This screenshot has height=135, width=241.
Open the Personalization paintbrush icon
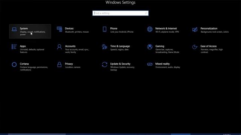click(x=195, y=29)
